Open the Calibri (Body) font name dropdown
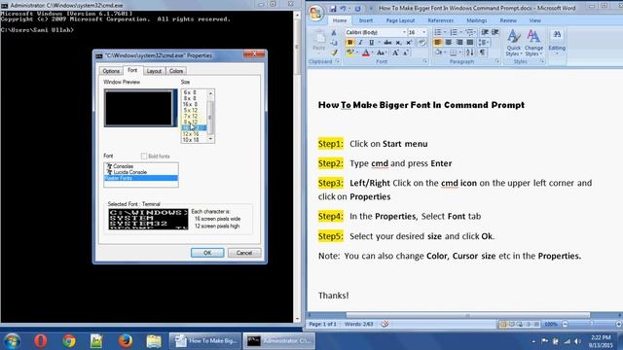Image resolution: width=623 pixels, height=350 pixels. (404, 32)
